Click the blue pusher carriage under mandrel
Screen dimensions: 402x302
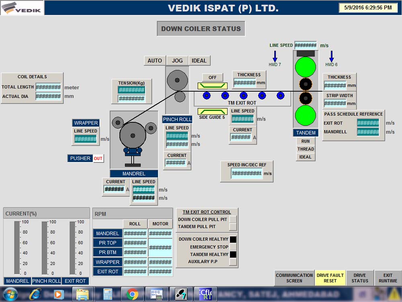(133, 151)
